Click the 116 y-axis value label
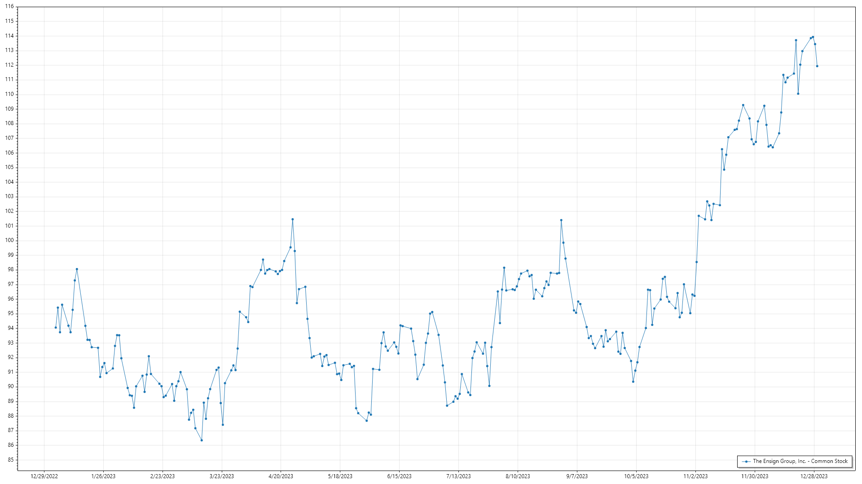This screenshot has width=862, height=484. (x=9, y=7)
